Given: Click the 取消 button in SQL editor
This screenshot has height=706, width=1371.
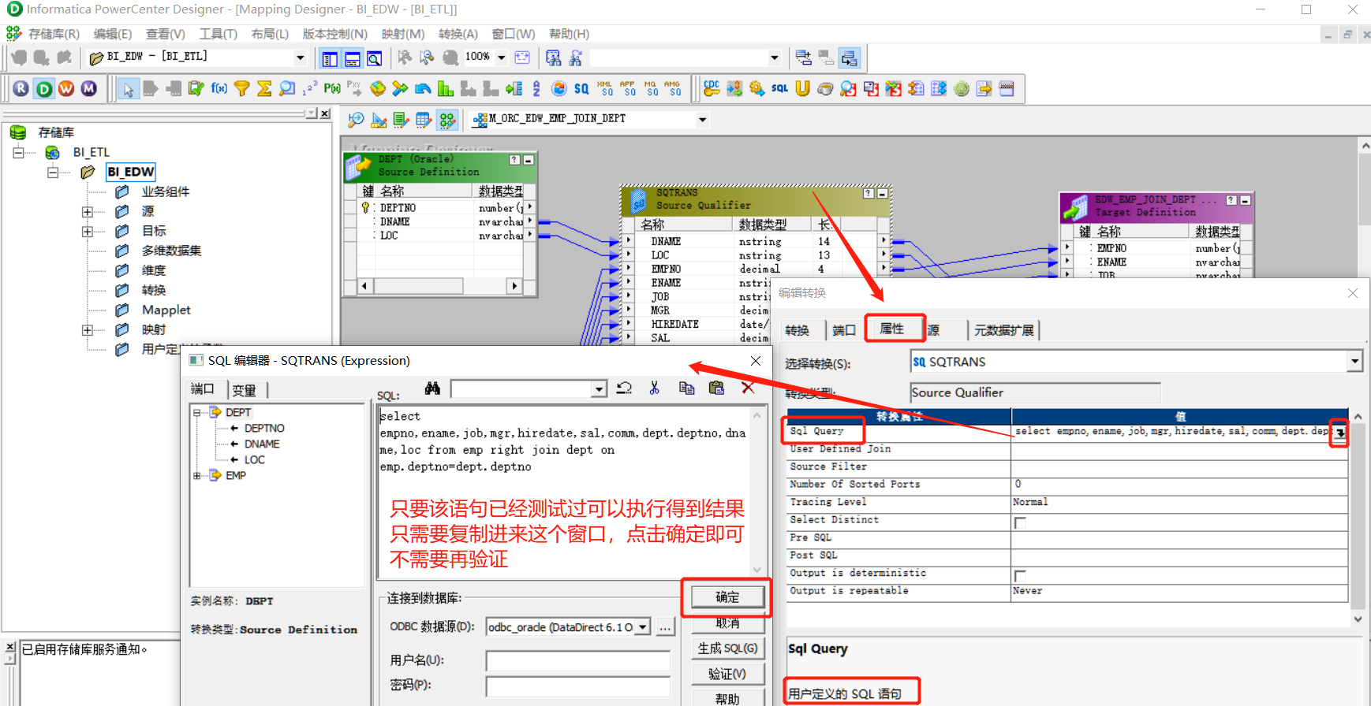Looking at the screenshot, I should (727, 622).
